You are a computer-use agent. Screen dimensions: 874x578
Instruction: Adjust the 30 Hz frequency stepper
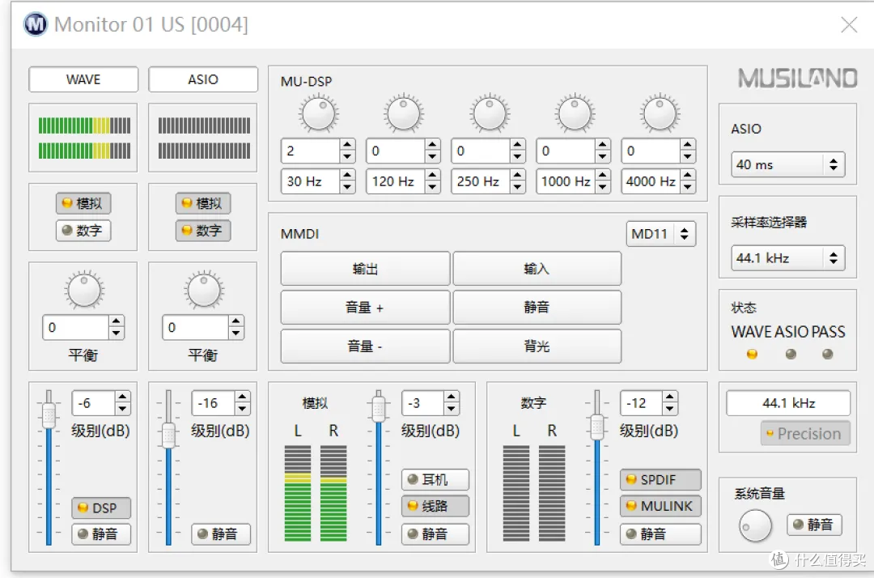coord(347,181)
